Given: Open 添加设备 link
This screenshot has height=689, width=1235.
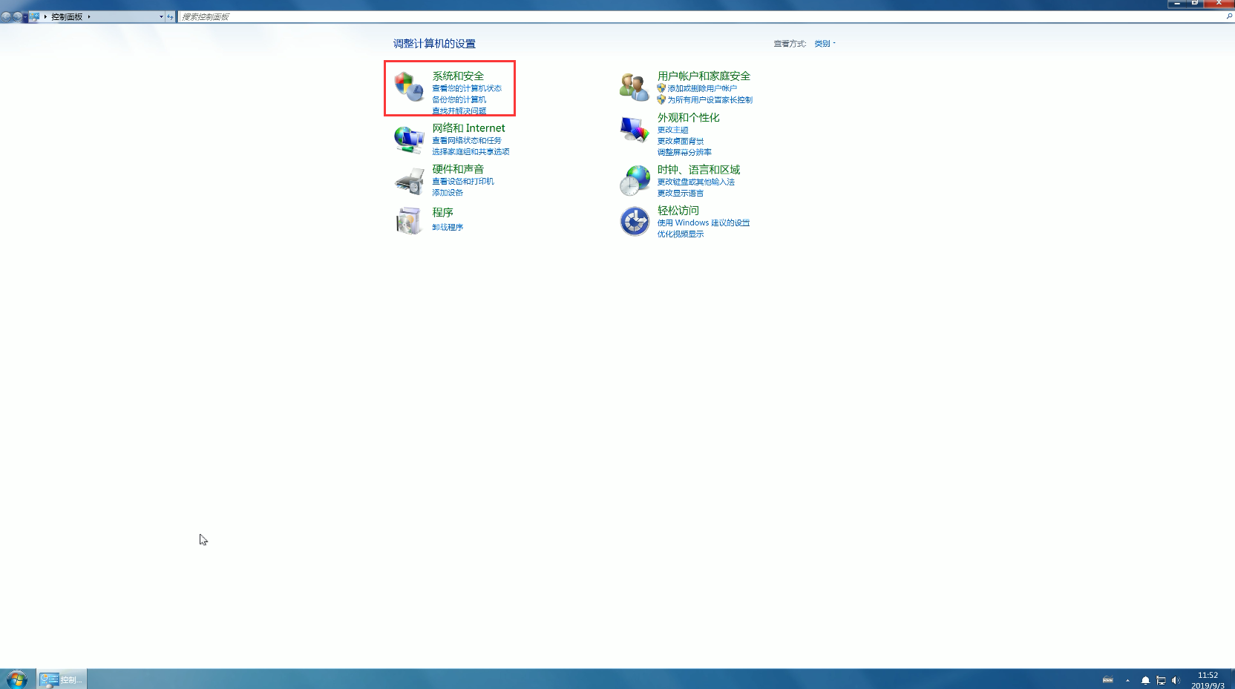Looking at the screenshot, I should [448, 192].
